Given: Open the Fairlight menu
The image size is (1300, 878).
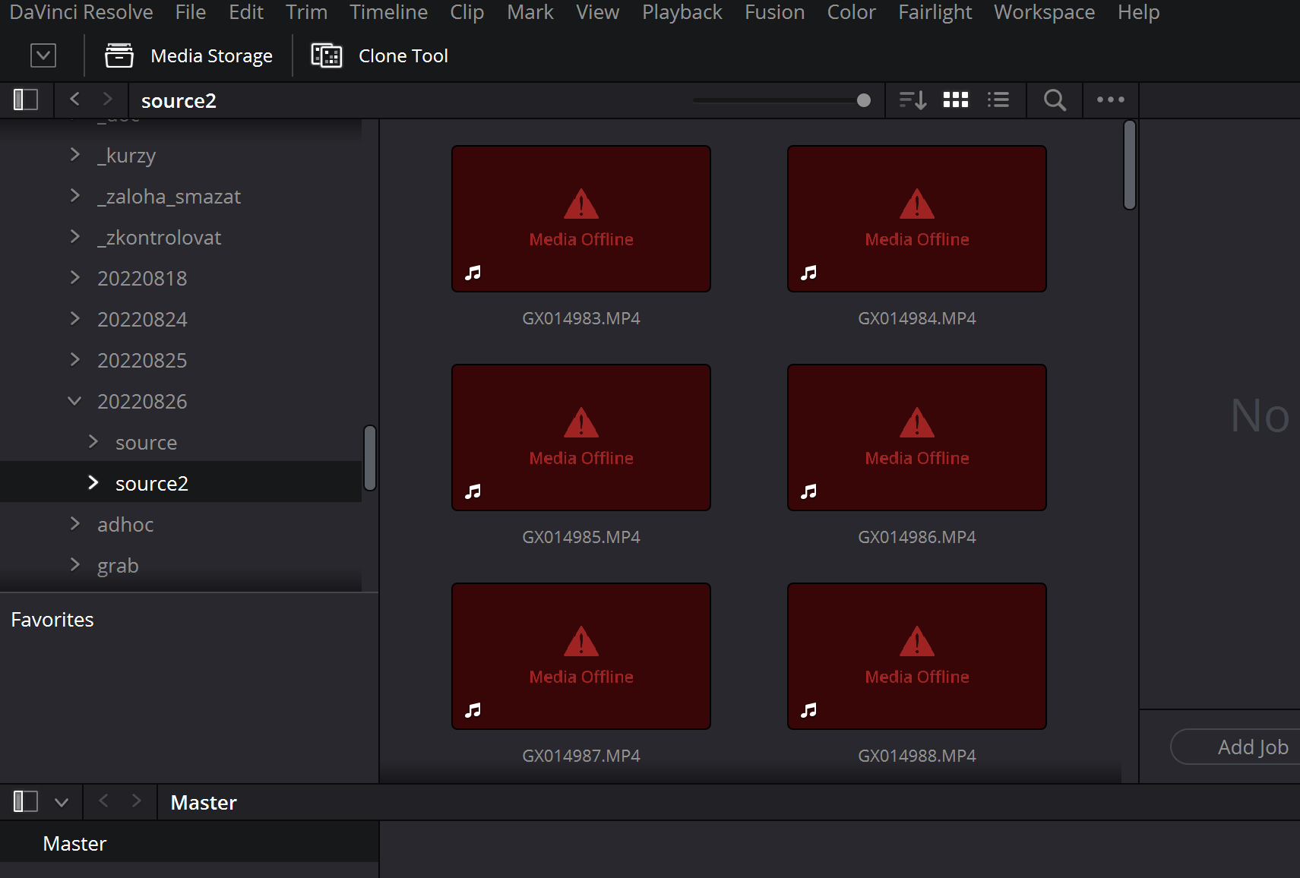Looking at the screenshot, I should (935, 12).
